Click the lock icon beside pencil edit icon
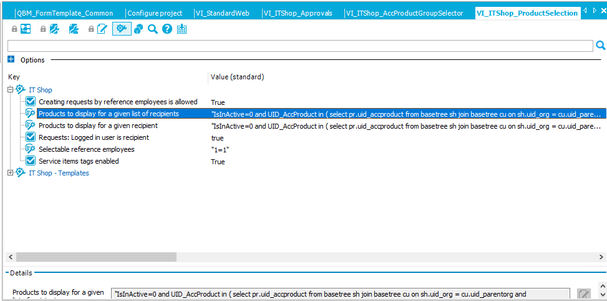Screen dimensions: 607x301 pos(91,29)
